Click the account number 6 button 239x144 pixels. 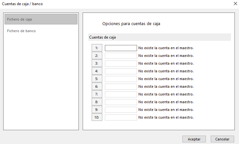[x=97, y=86]
